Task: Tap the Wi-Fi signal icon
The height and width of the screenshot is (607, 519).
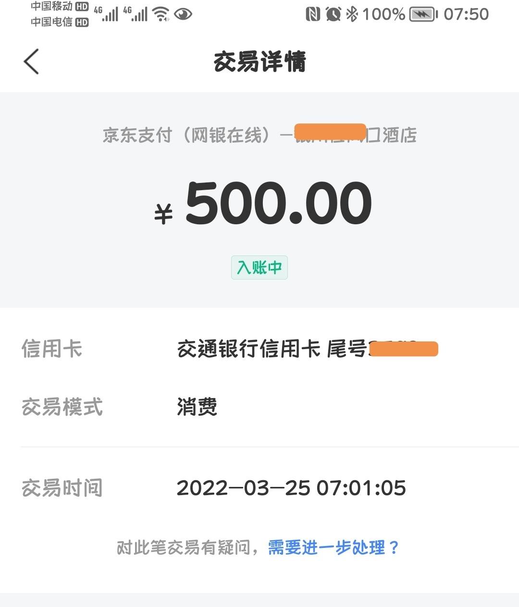Action: (161, 14)
